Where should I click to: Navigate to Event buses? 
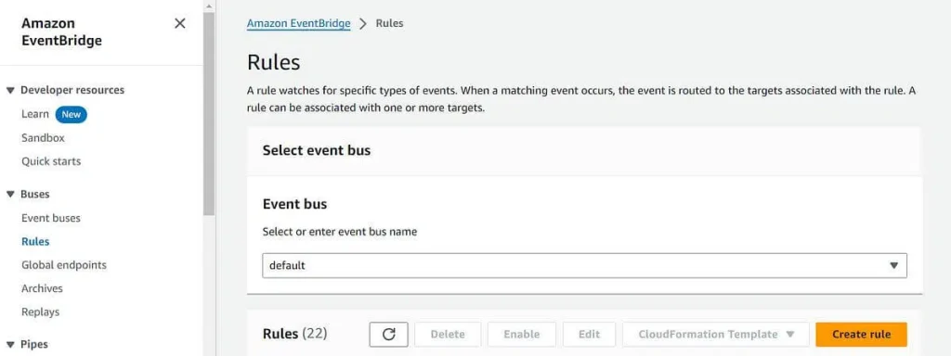[x=51, y=218]
